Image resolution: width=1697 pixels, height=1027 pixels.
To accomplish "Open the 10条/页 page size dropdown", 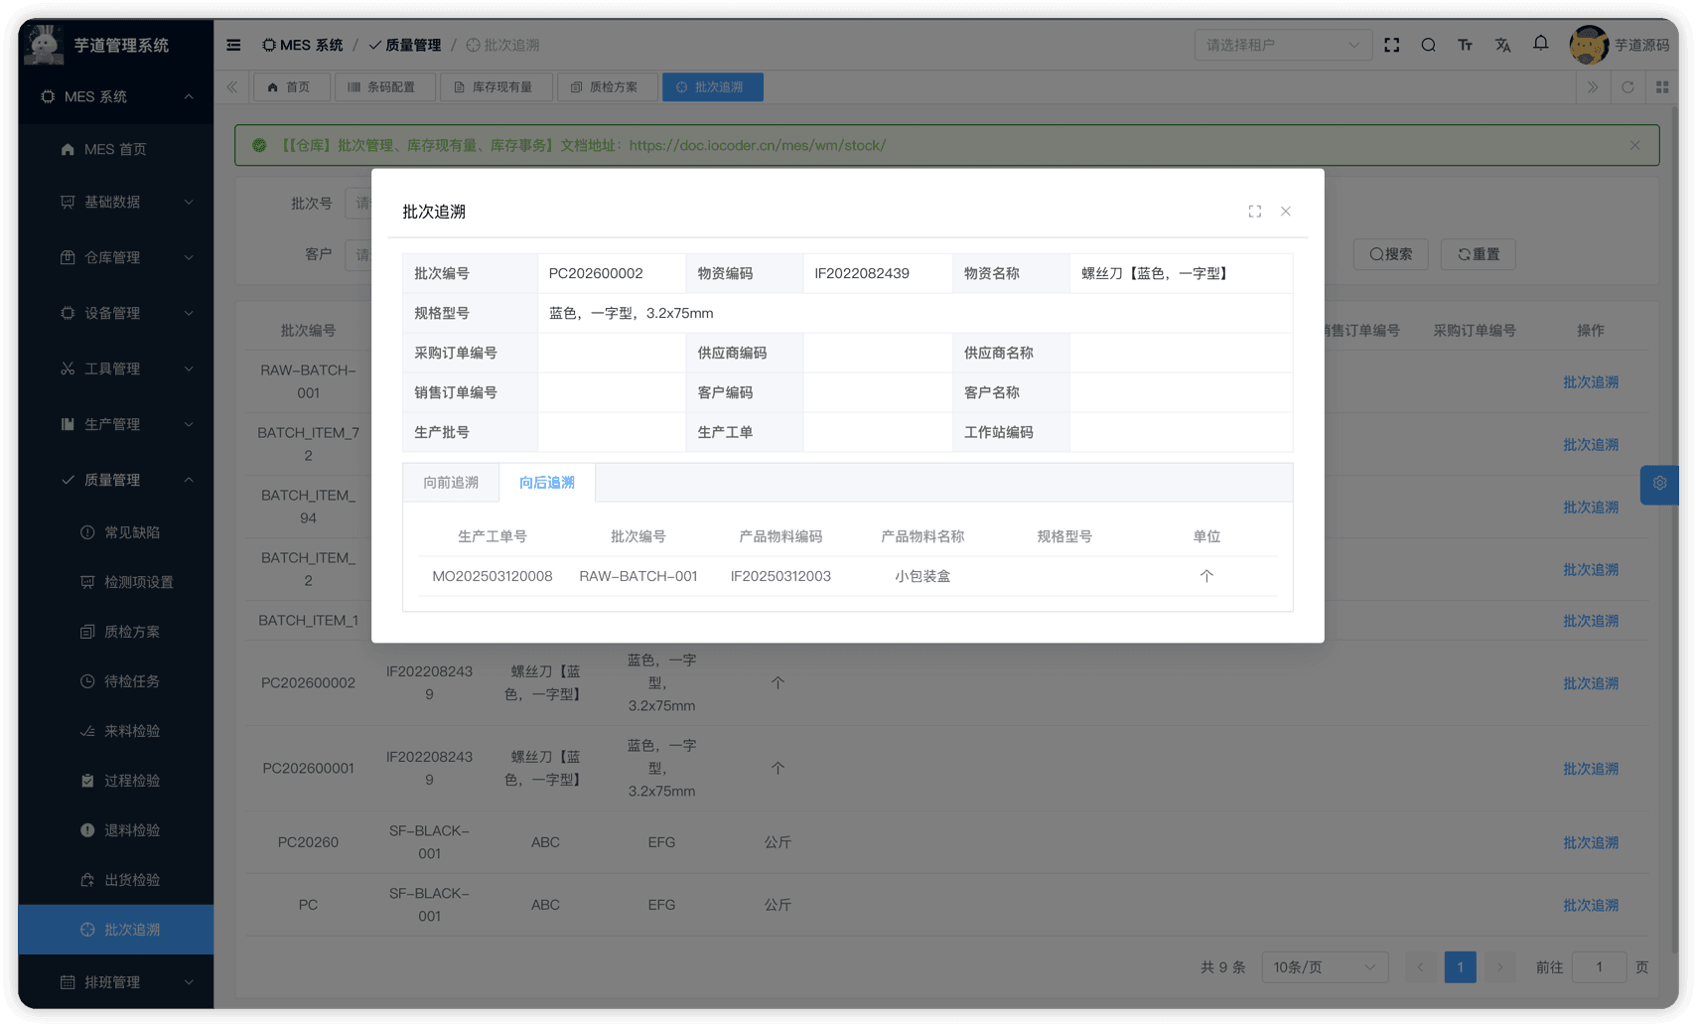I will pos(1325,966).
